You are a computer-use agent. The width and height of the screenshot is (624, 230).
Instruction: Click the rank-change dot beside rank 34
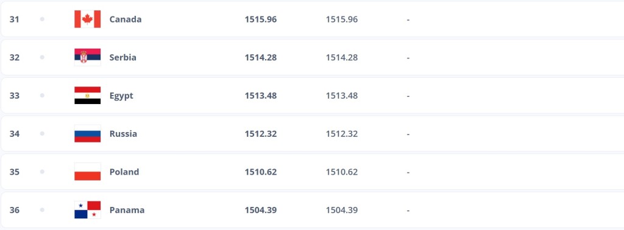click(x=42, y=133)
